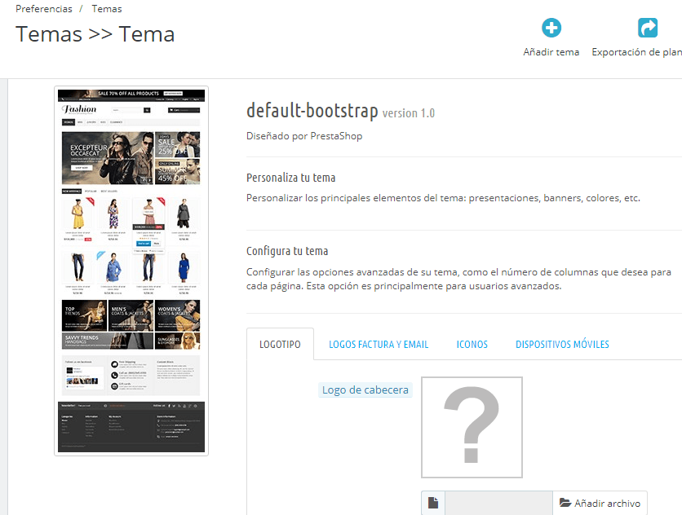Screen dimensions: 682x515
Task: Click the Logo de cabecera label
Action: pyautogui.click(x=365, y=390)
